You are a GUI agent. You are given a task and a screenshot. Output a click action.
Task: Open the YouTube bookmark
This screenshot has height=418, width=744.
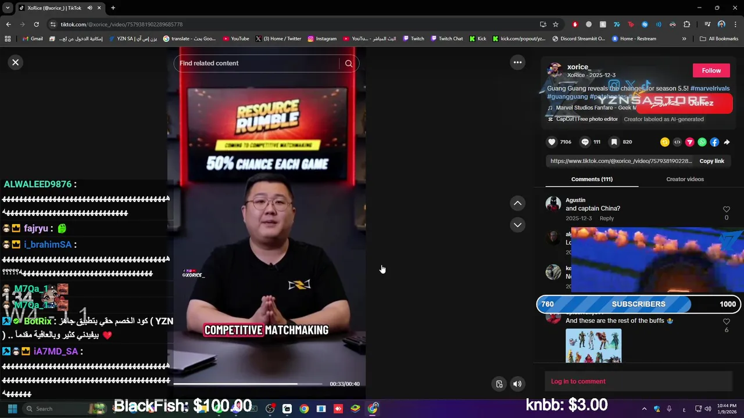[x=236, y=39]
